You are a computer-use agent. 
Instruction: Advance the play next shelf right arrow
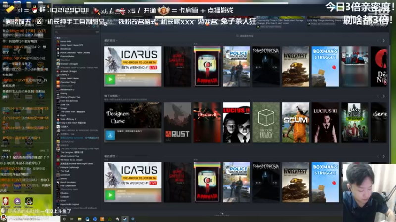(383, 96)
